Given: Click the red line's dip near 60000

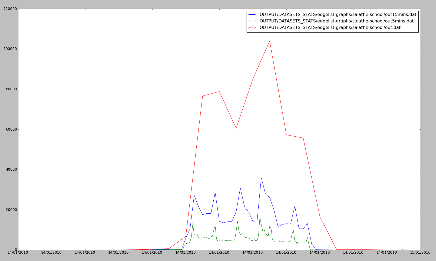Looking at the screenshot, I should [x=236, y=128].
